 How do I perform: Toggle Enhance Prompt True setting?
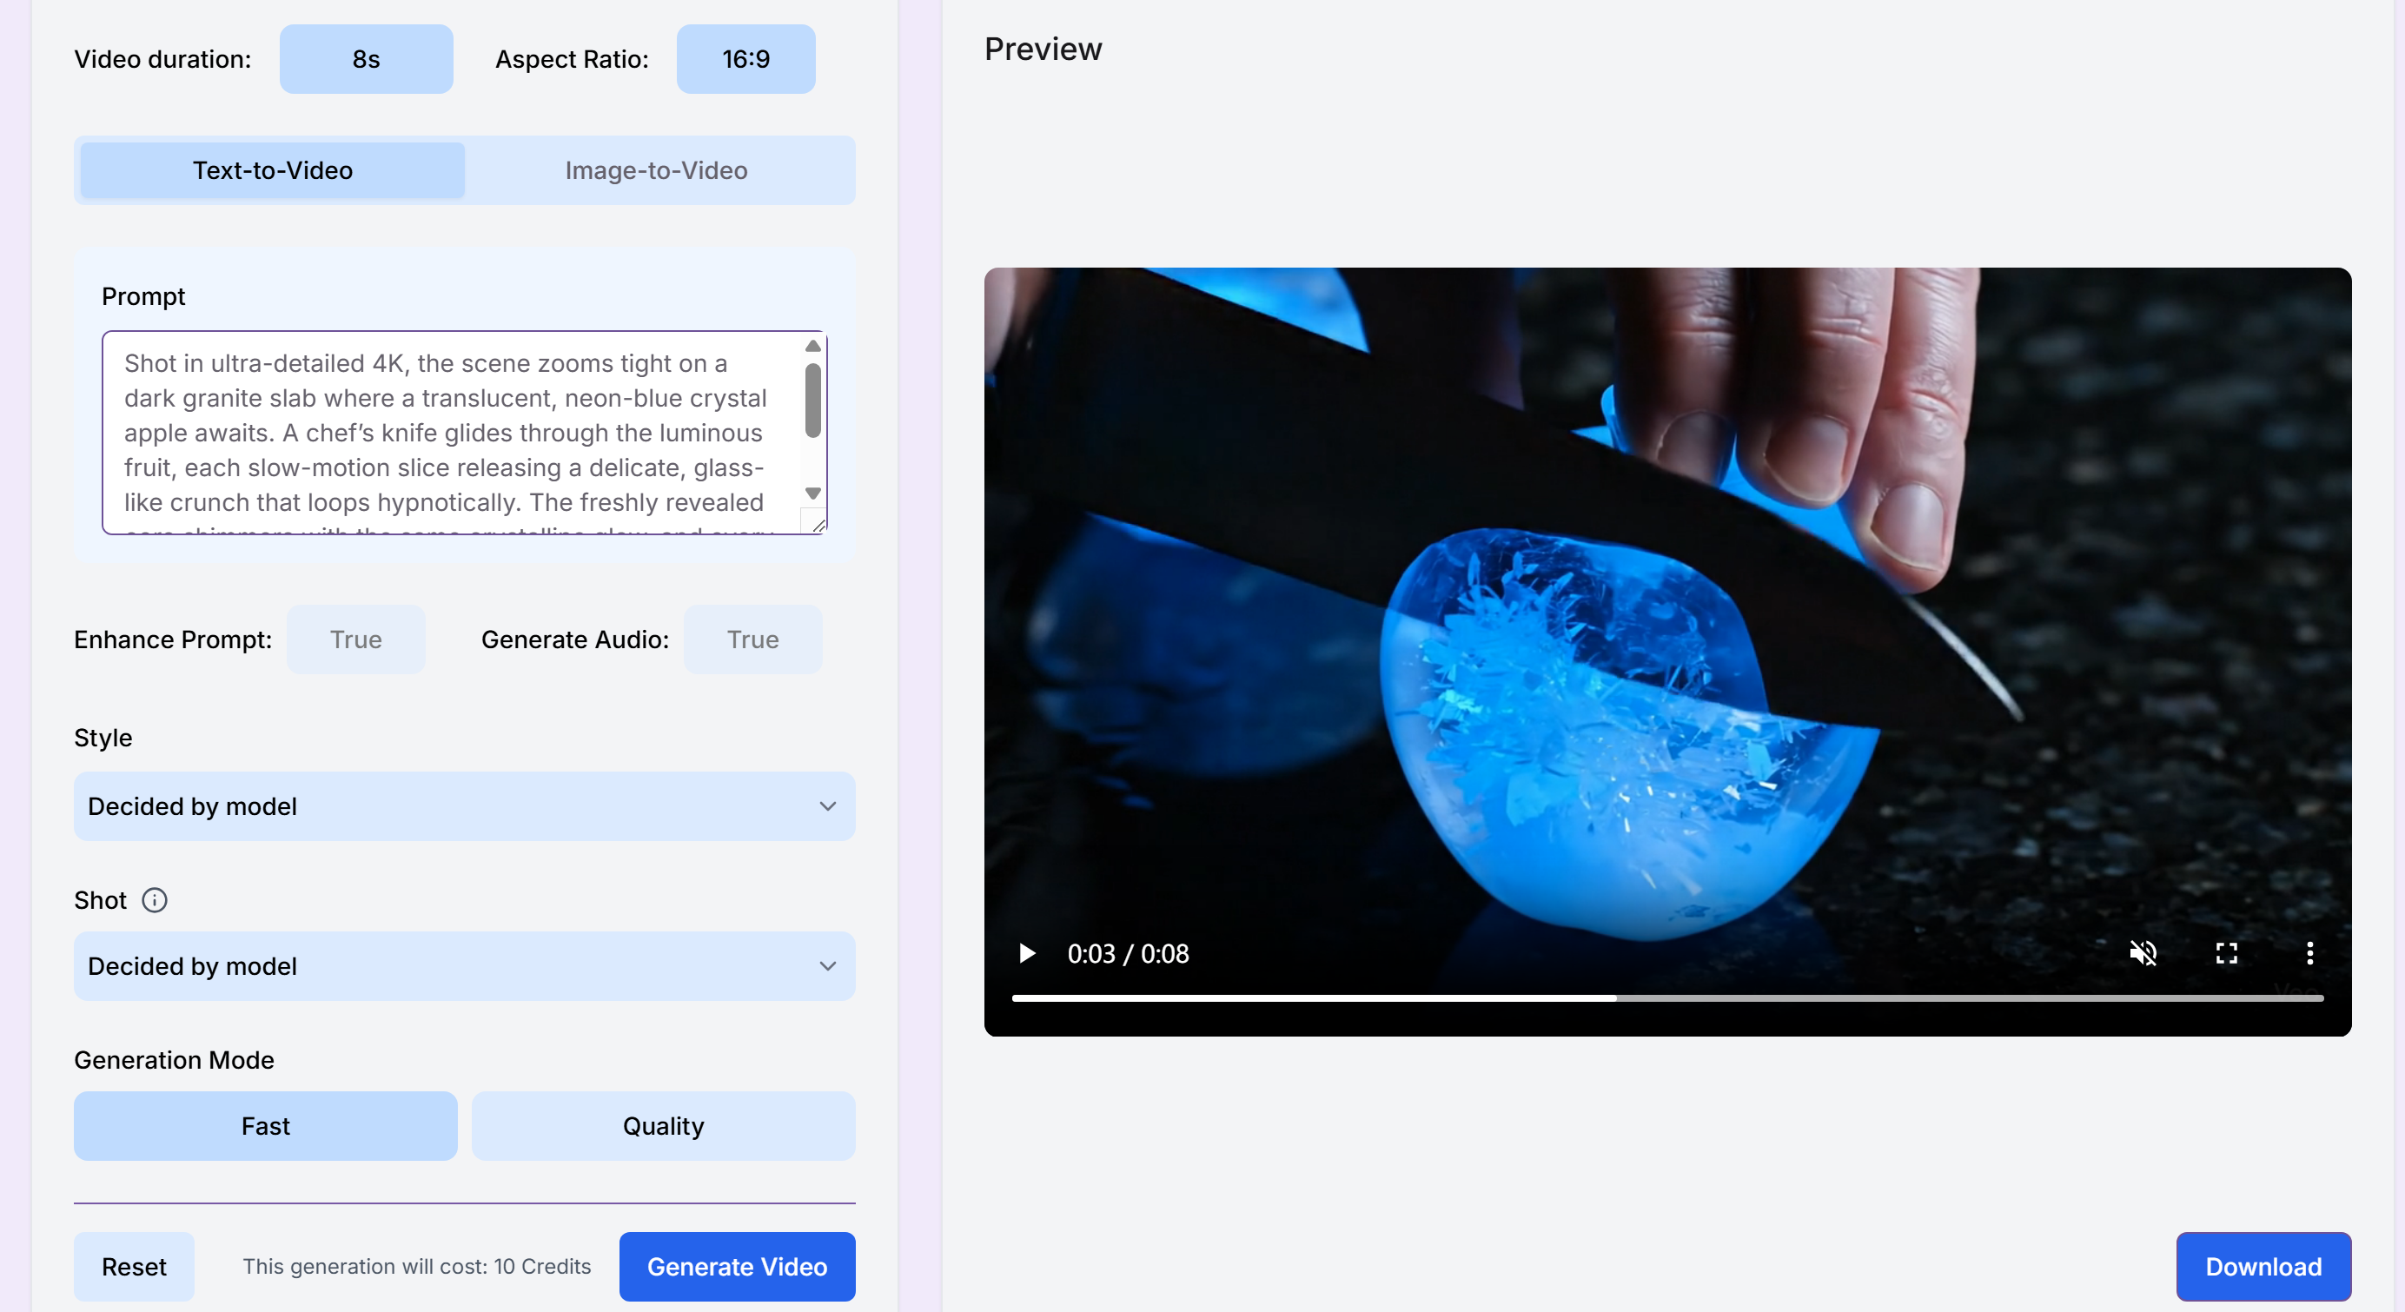coord(355,639)
